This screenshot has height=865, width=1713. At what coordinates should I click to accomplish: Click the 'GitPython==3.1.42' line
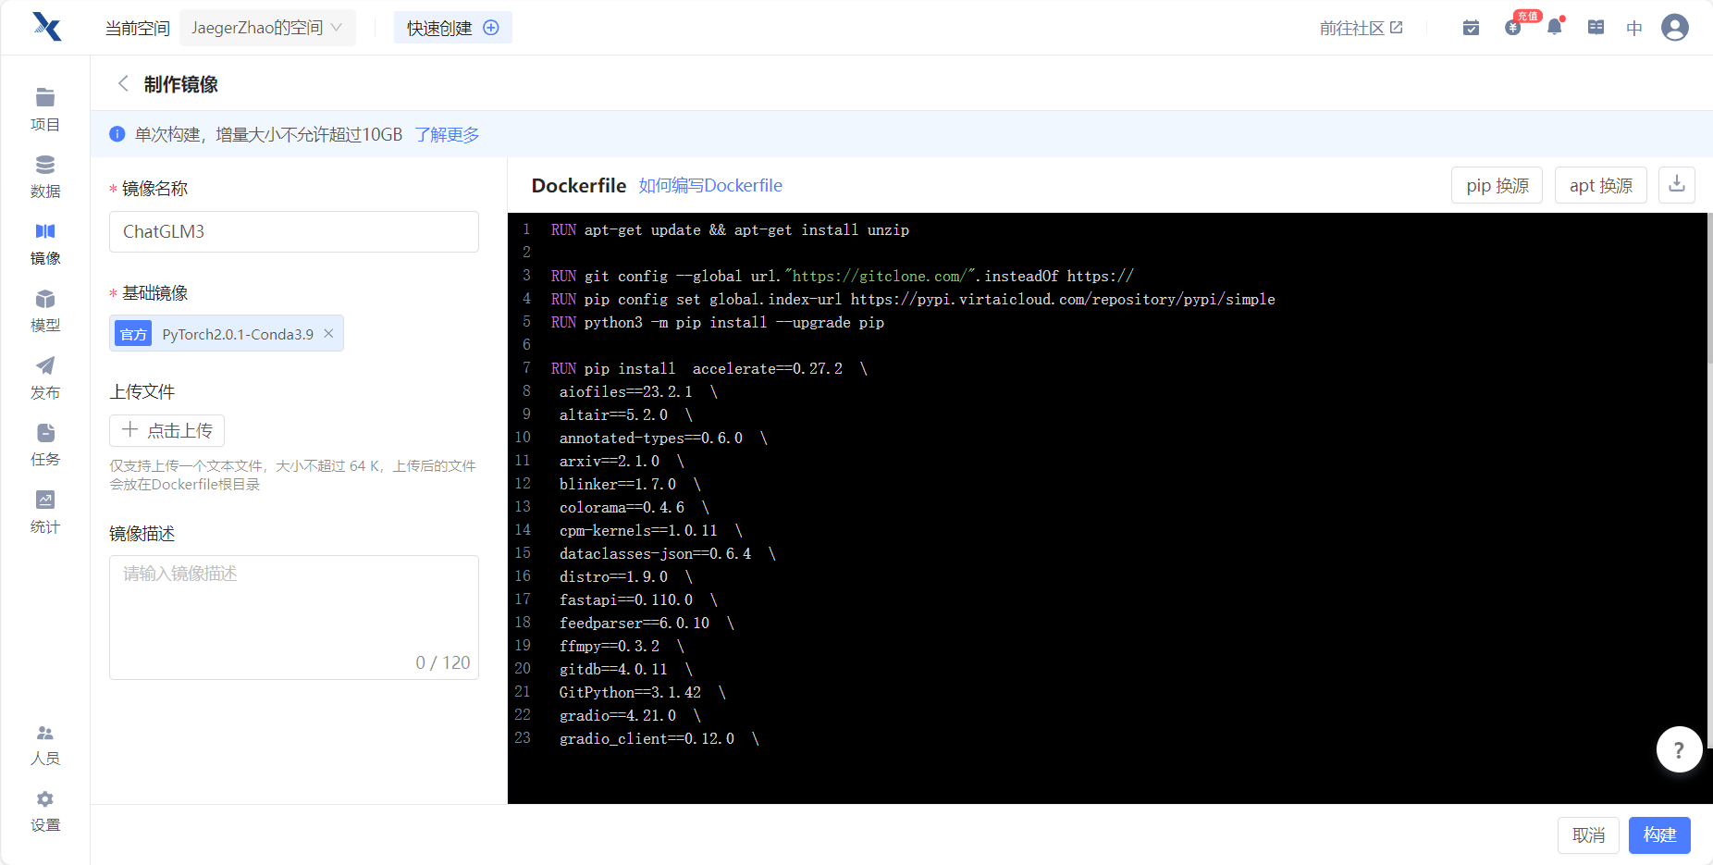point(642,692)
